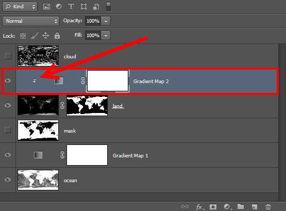
Task: Select the cloud layer thumbnail
Action: [x=38, y=56]
